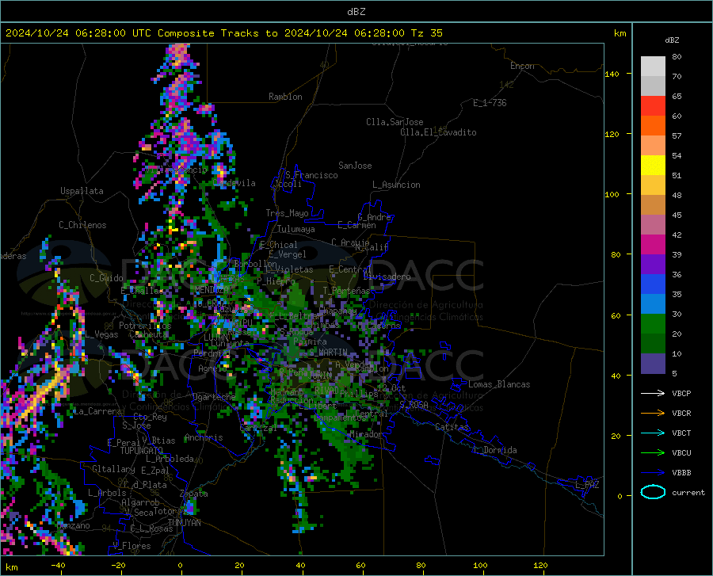713x576 pixels.
Task: Click the 'km' unit label at bottom left
Action: pos(11,567)
